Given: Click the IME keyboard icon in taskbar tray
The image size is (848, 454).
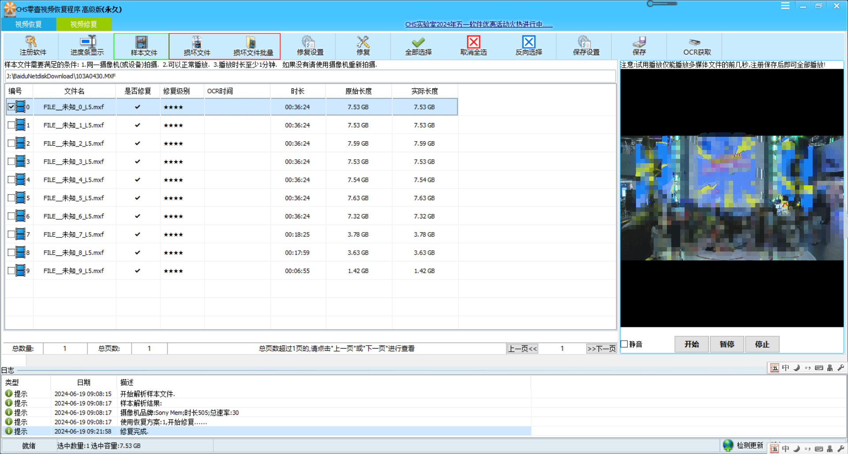Looking at the screenshot, I should pos(819,449).
